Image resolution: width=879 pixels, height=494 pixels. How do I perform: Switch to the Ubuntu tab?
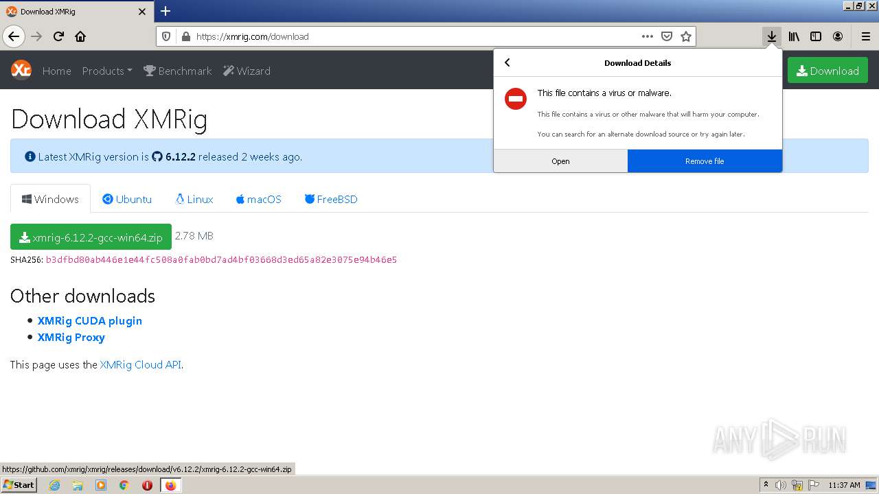(127, 199)
